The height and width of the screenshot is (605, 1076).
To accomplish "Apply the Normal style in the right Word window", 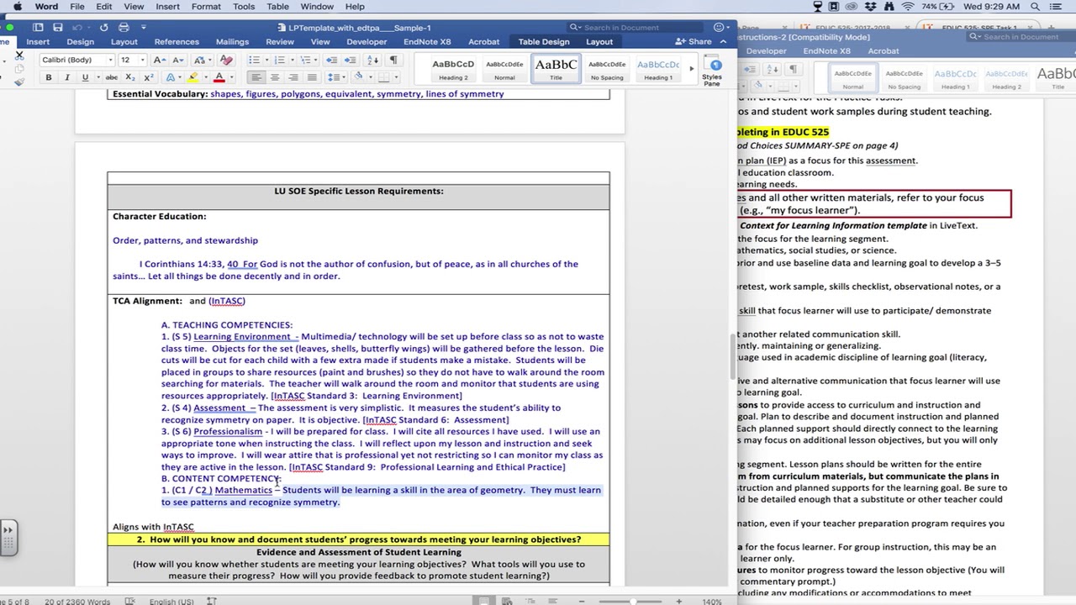I will point(852,79).
